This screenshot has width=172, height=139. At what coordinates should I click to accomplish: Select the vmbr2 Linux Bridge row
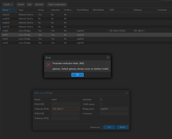point(86,39)
